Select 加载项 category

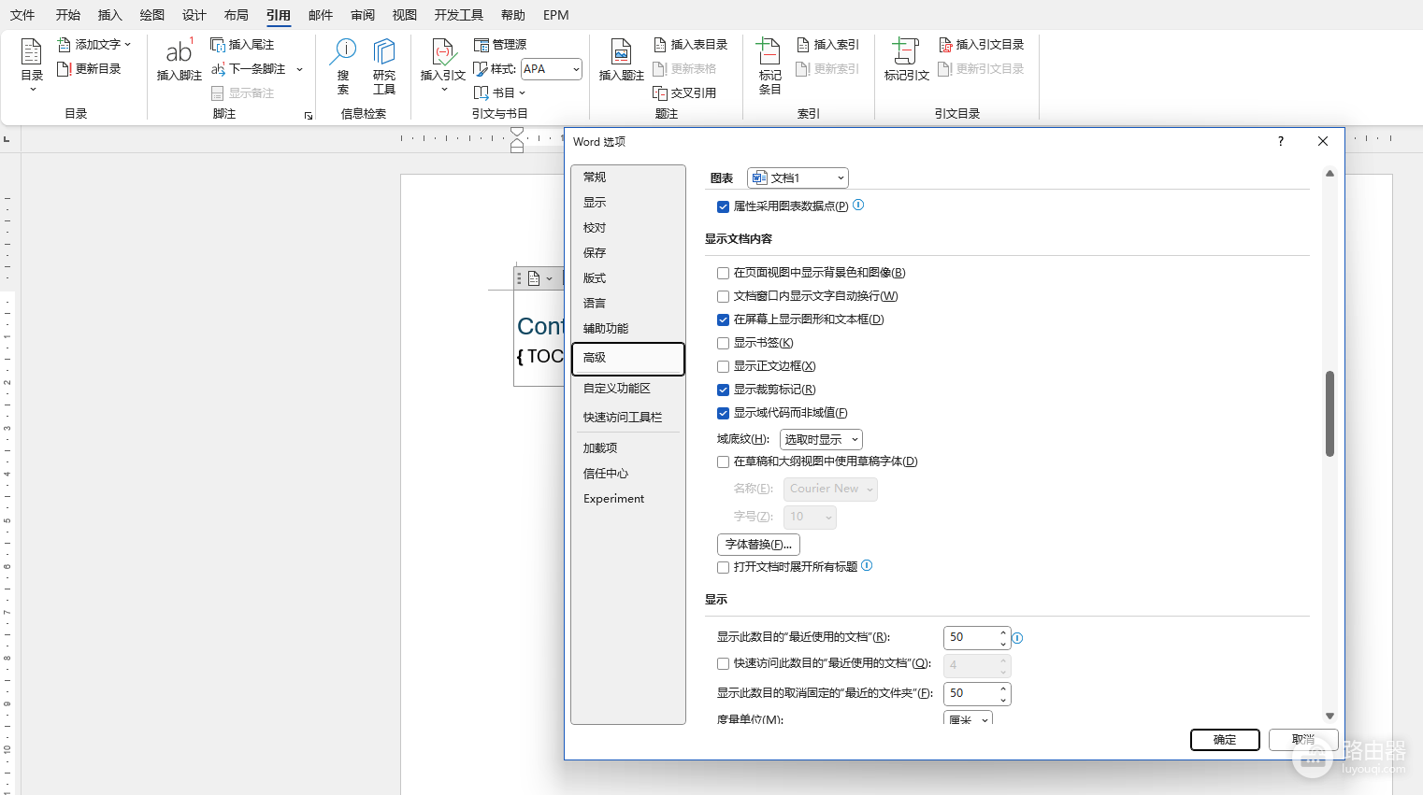tap(627, 447)
